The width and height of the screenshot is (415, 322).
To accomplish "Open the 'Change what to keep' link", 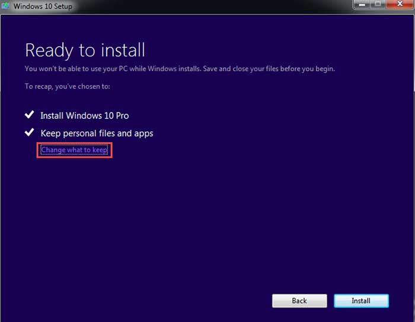I will click(74, 150).
